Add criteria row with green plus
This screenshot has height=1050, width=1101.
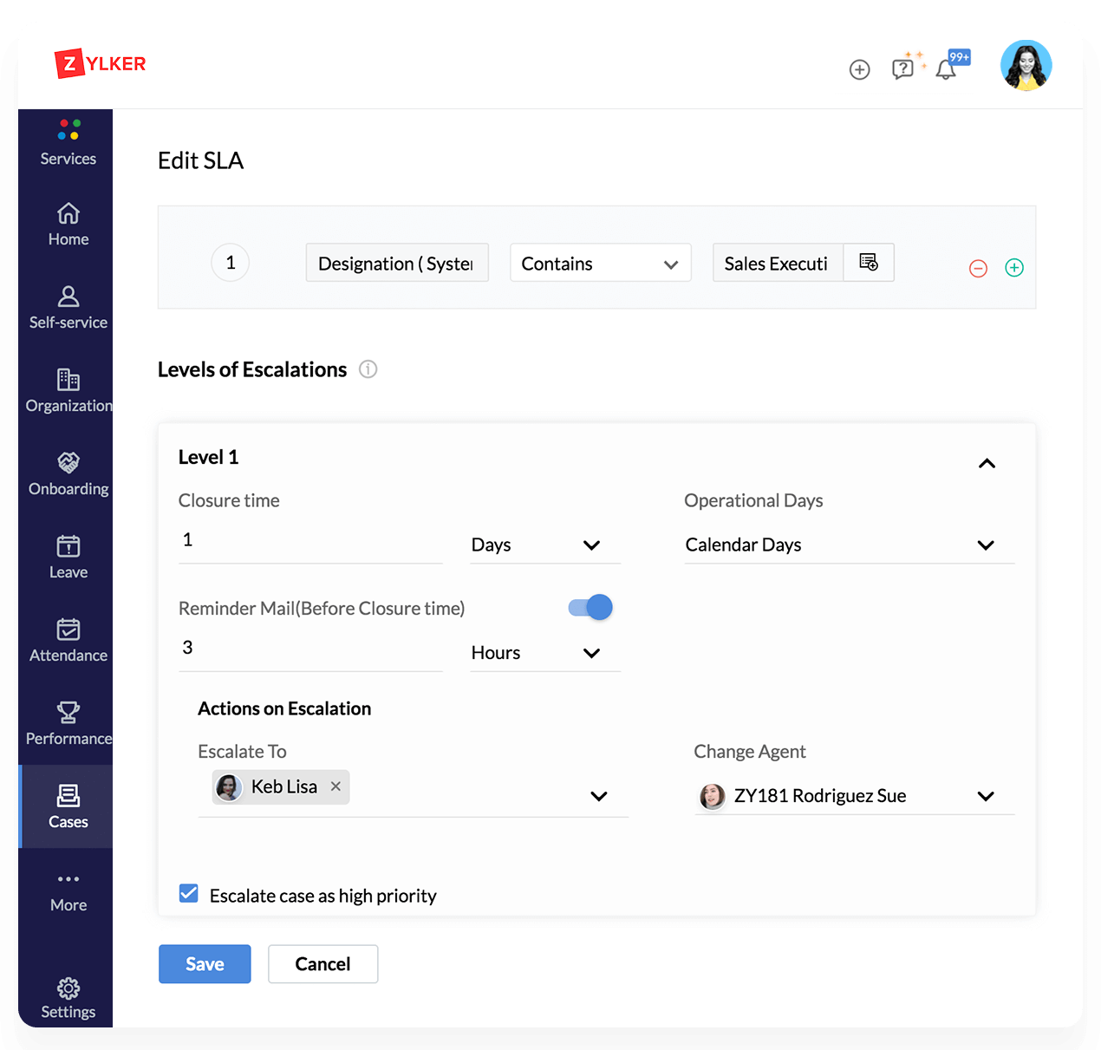tap(1014, 267)
